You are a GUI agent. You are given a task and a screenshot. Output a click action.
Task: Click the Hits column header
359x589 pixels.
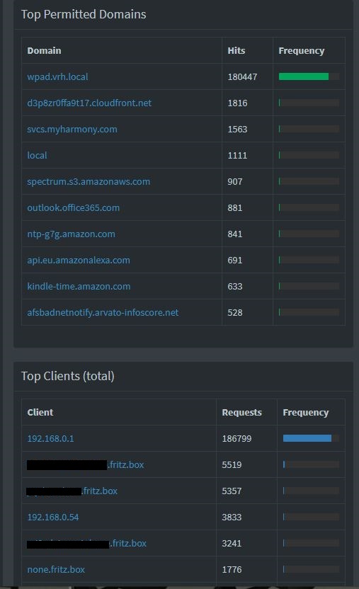click(x=237, y=51)
